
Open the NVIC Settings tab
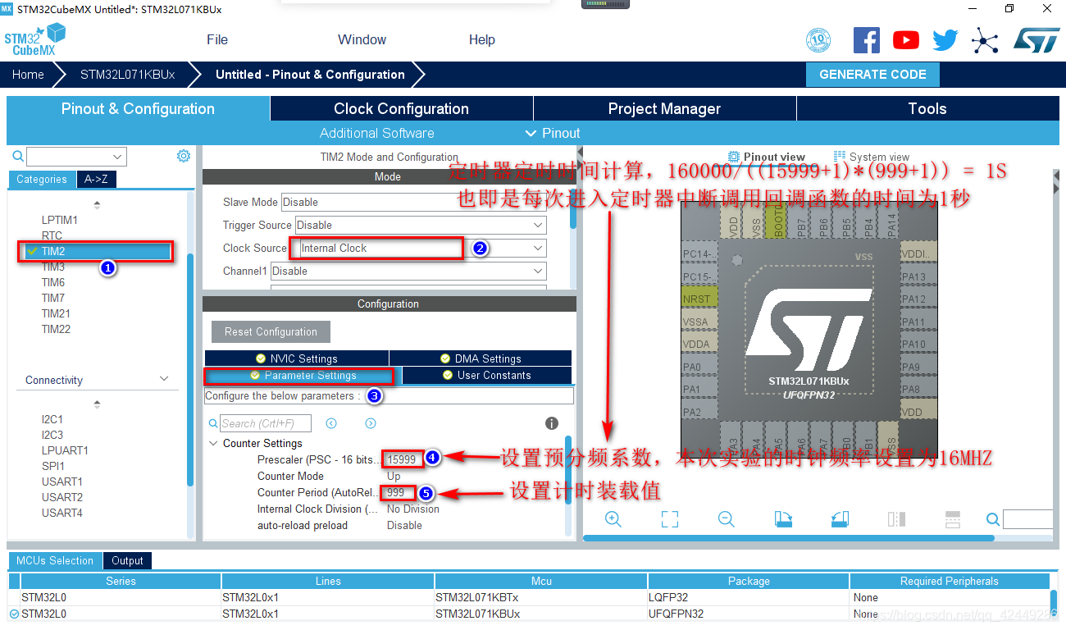tap(296, 358)
